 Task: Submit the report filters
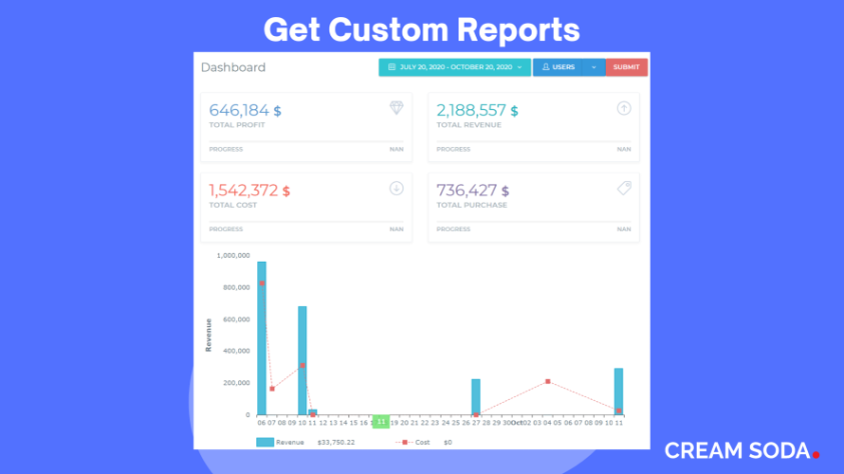click(x=627, y=67)
